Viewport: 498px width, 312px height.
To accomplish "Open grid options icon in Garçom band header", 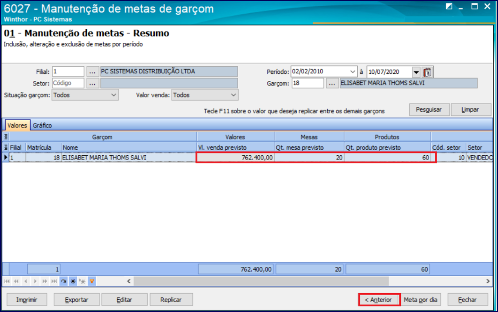I will point(6,137).
